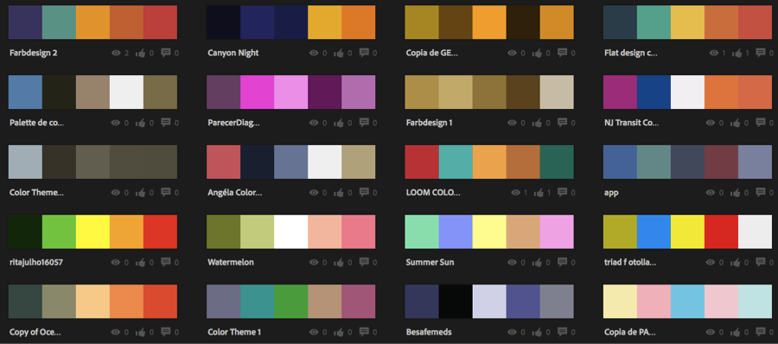This screenshot has width=778, height=344.
Task: Select the bright orange swatch in Copia de GE...
Action: 489,22
